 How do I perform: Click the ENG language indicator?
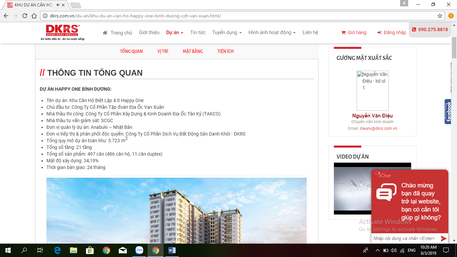412,250
